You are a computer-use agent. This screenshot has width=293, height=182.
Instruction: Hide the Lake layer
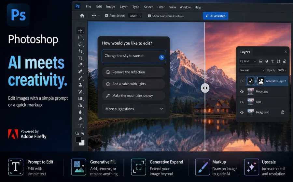coord(242,102)
